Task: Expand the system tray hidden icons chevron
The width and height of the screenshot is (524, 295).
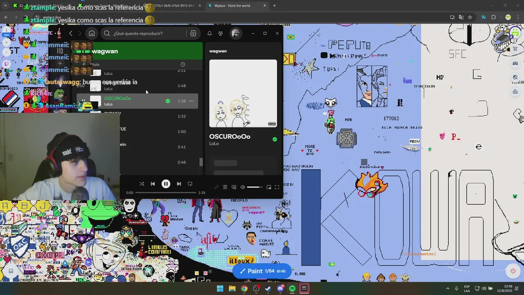Action: tap(447, 288)
